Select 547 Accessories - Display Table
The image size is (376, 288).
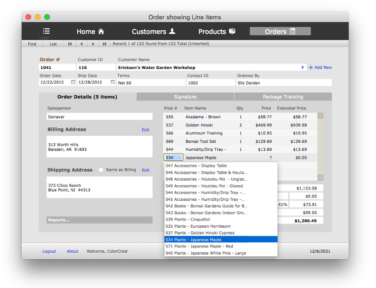pyautogui.click(x=221, y=166)
